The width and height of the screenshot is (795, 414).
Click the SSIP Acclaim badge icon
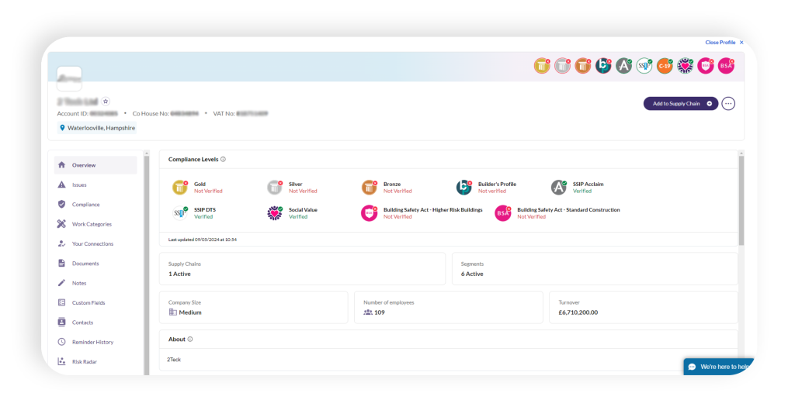click(x=558, y=188)
